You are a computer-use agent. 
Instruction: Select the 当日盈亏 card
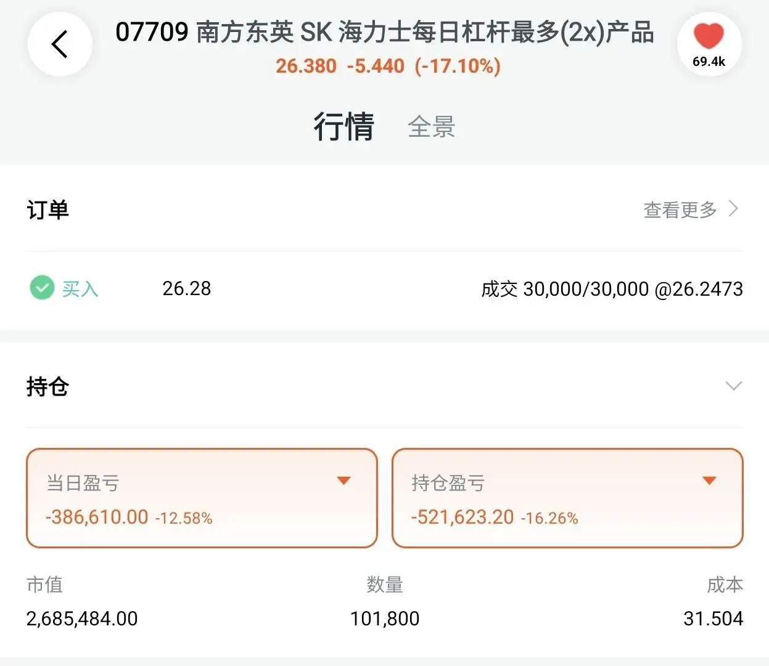(x=202, y=498)
